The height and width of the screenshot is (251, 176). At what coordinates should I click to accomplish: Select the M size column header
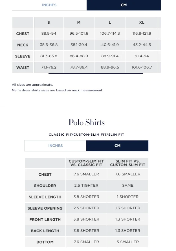(79, 23)
